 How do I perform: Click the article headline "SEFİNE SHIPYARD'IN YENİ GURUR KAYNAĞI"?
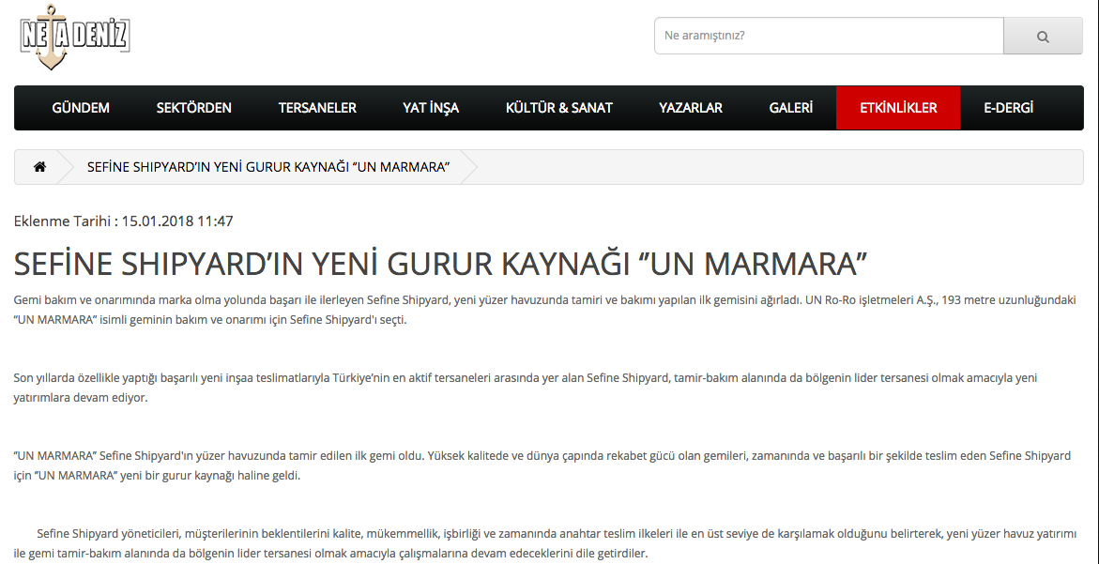click(x=441, y=264)
